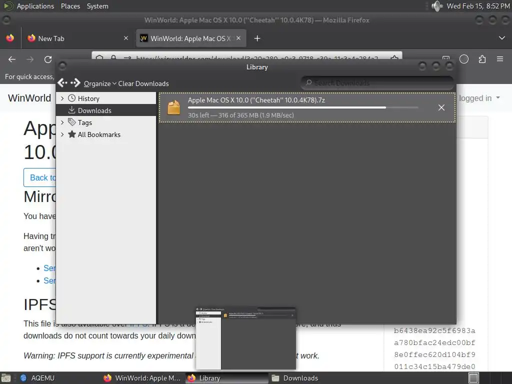Screen dimensions: 512x384
Task: Click Firefox back navigation arrow
Action: (12, 59)
